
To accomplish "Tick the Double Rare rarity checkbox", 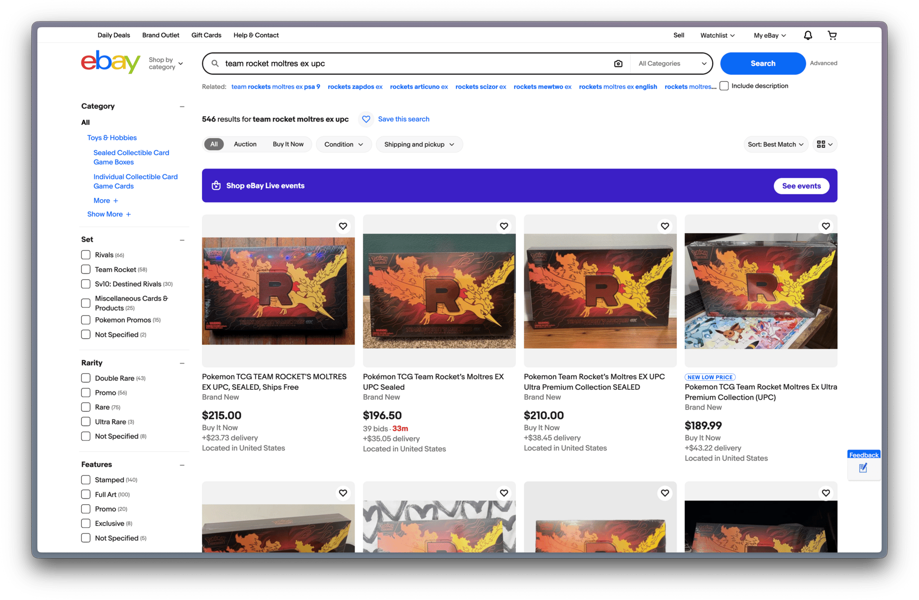I will [x=86, y=378].
